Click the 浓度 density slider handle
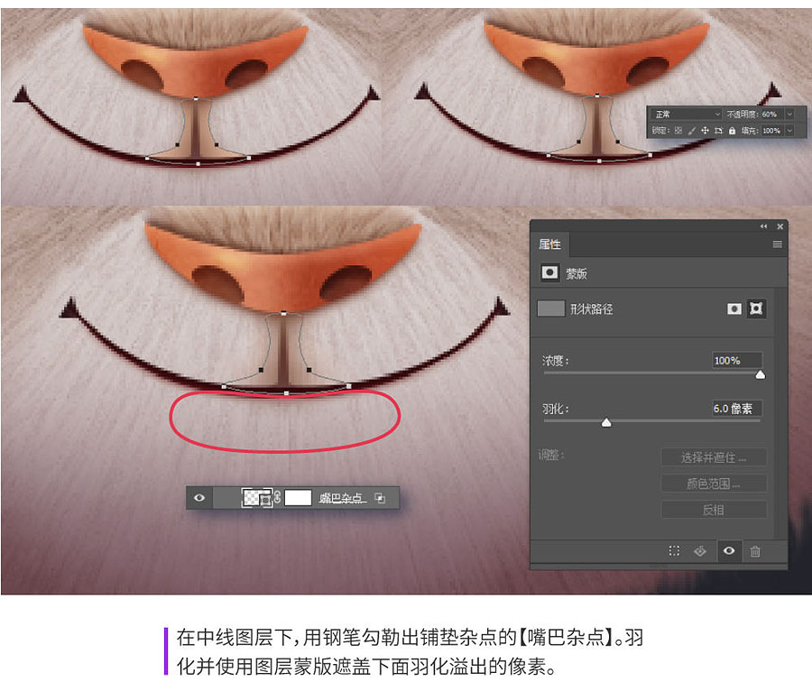The width and height of the screenshot is (812, 682). click(761, 375)
